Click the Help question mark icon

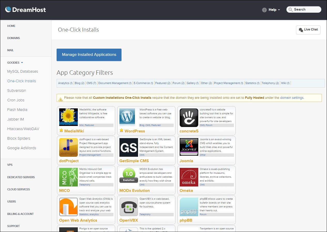[x=264, y=10]
